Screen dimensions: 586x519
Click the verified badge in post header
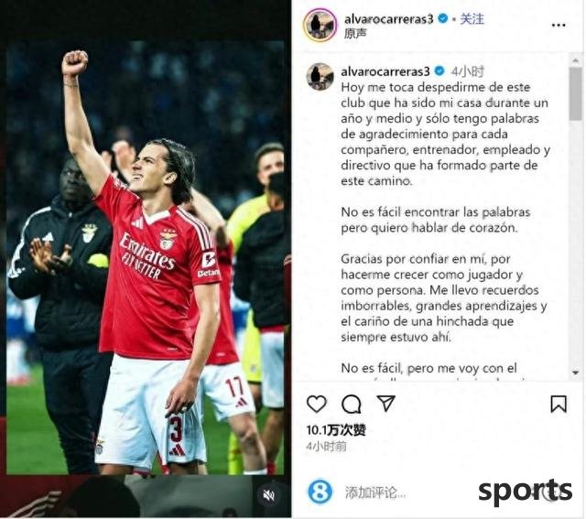[443, 18]
